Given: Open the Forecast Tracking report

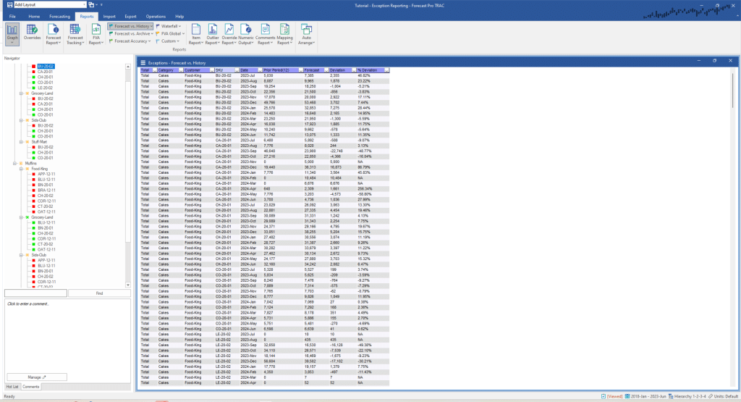Looking at the screenshot, I should coord(75,34).
